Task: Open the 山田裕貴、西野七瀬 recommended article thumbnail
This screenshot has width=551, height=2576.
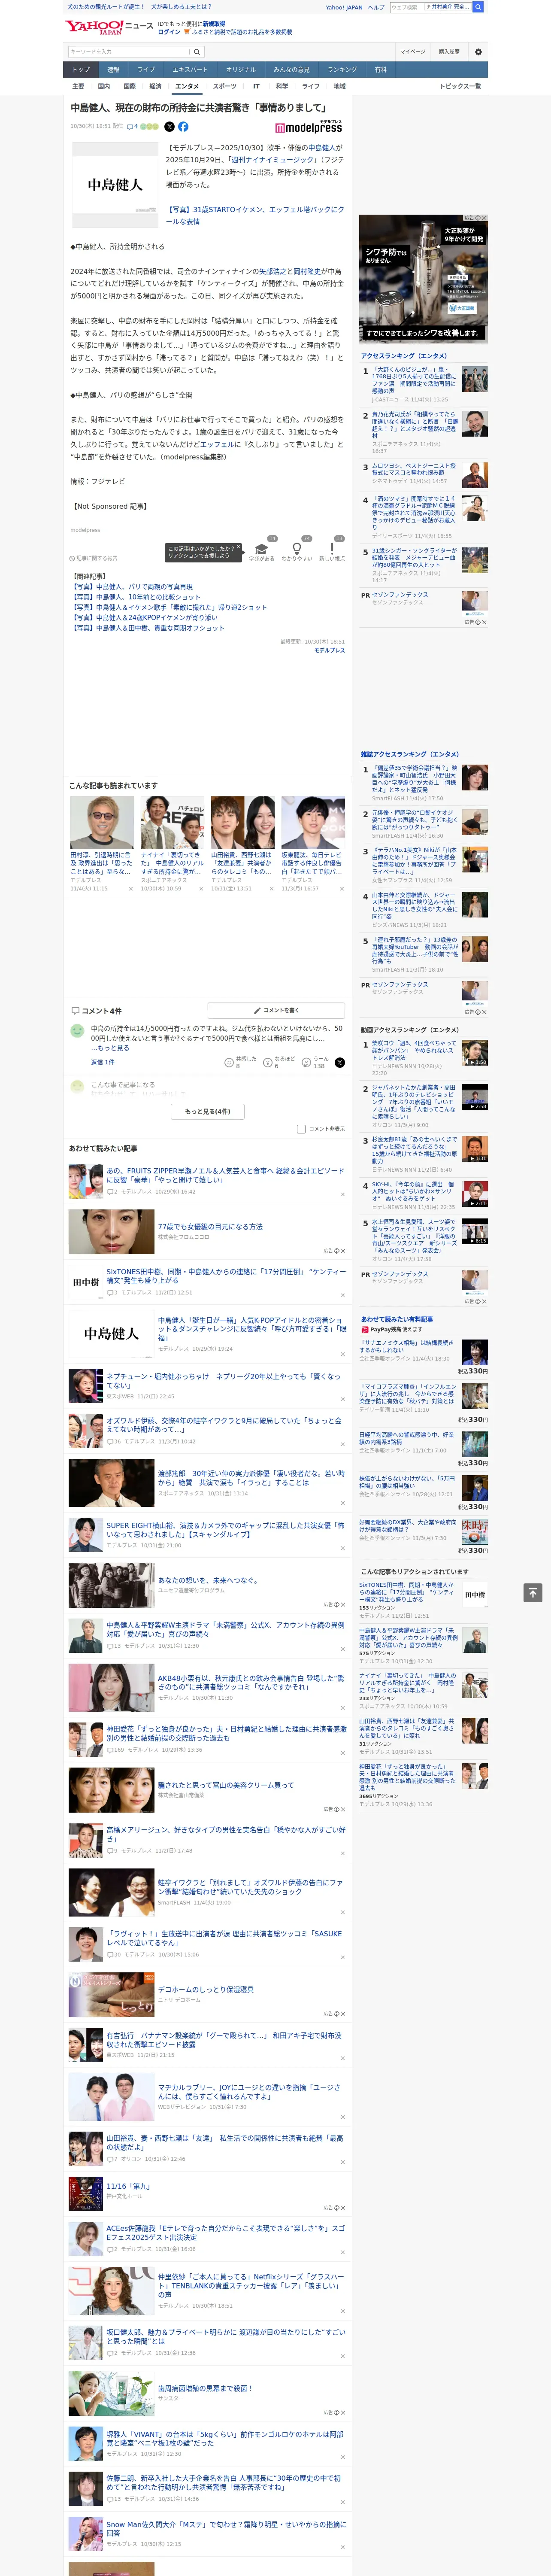Action: (243, 823)
